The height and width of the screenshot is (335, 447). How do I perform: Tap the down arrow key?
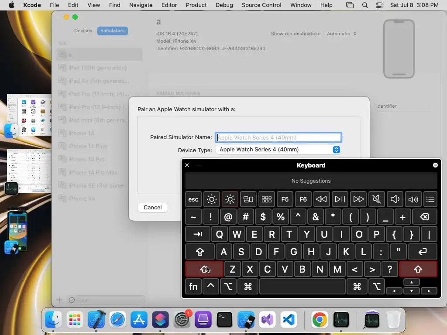[x=411, y=291]
